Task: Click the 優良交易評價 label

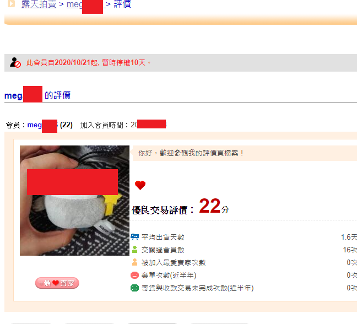Action: pyautogui.click(x=163, y=210)
